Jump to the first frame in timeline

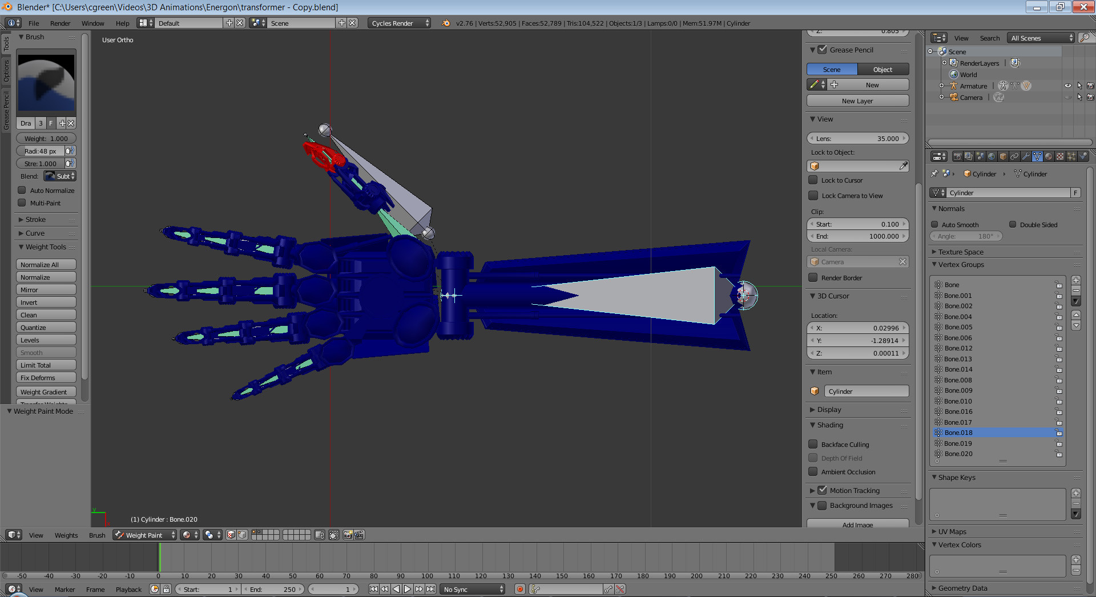tap(373, 589)
